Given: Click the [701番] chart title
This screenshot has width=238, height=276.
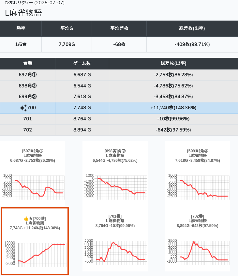Looking at the screenshot, I should 115,216.
